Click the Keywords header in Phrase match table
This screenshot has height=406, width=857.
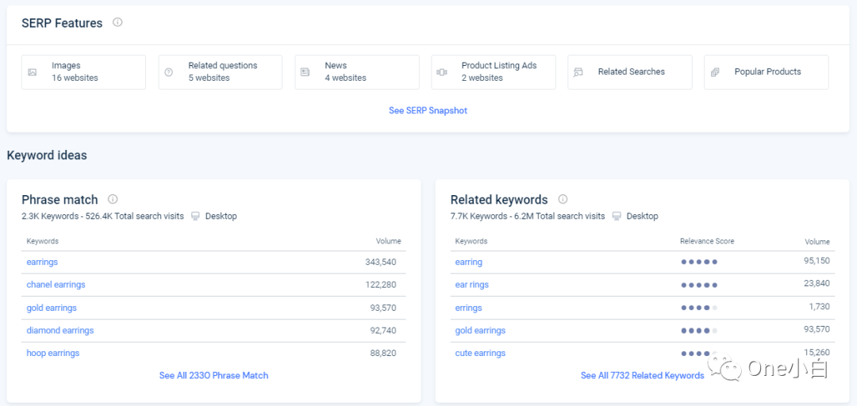43,241
